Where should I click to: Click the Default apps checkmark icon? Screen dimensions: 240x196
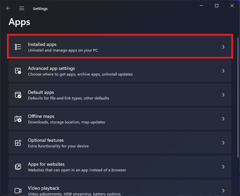pyautogui.click(x=18, y=95)
